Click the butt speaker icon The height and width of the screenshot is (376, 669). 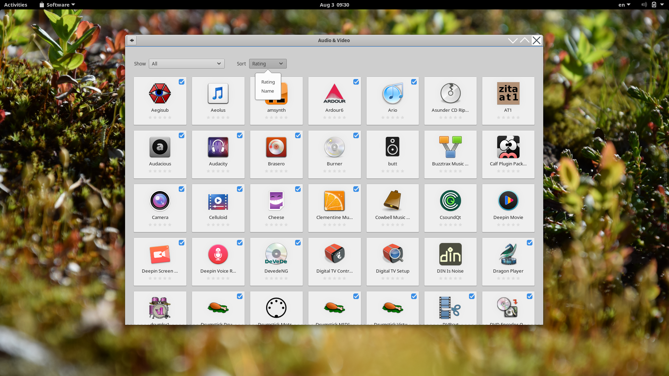tap(393, 147)
